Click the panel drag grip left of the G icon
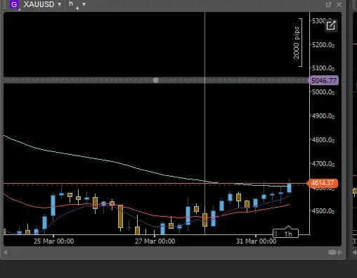Image resolution: width=357 pixels, height=278 pixels. coord(4,4)
